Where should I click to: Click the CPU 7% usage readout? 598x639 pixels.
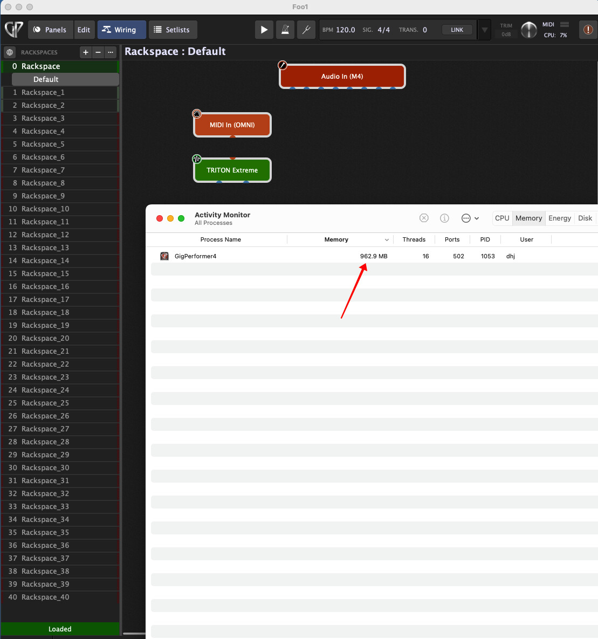[x=555, y=35]
